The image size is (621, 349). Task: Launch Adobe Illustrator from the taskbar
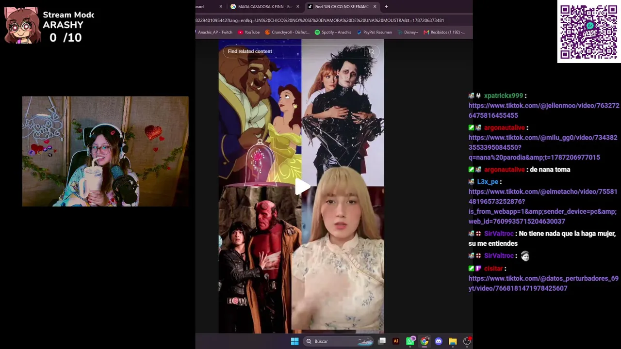point(396,341)
